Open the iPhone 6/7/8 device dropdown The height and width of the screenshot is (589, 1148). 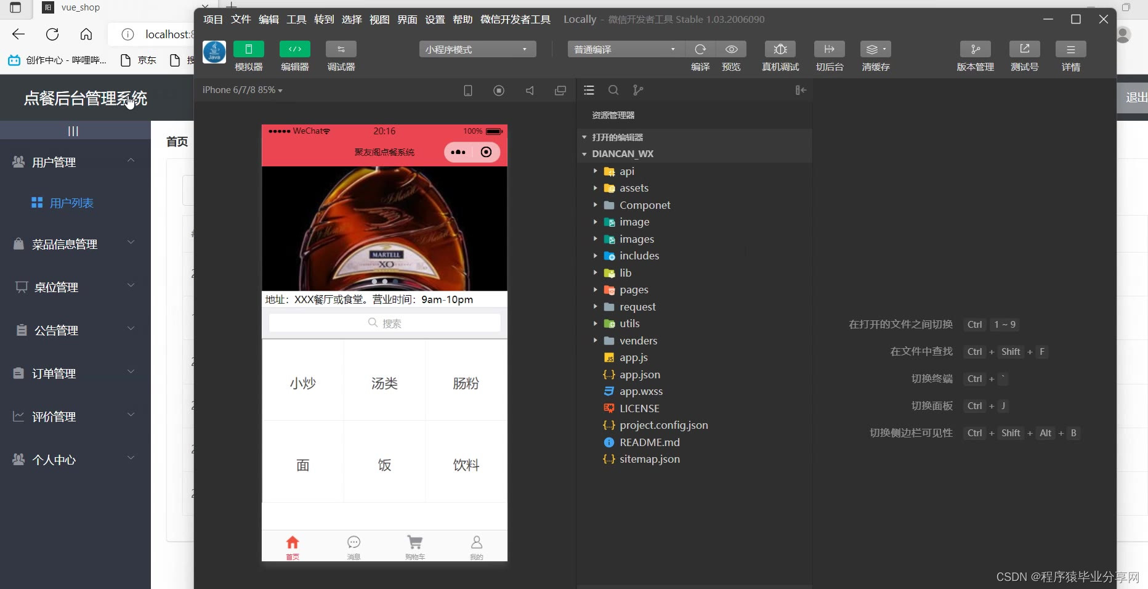[x=243, y=90]
